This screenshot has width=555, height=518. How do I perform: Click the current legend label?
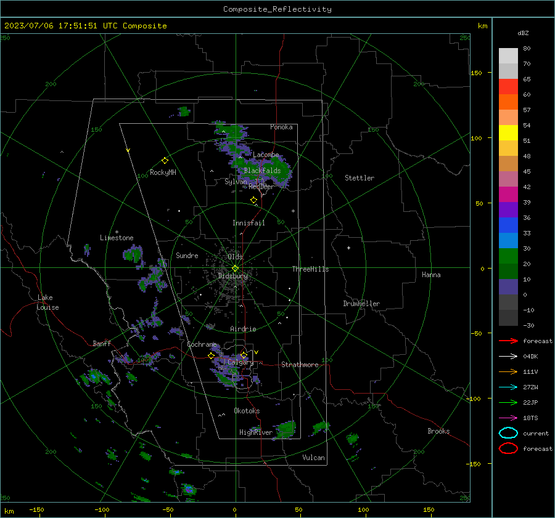click(536, 433)
